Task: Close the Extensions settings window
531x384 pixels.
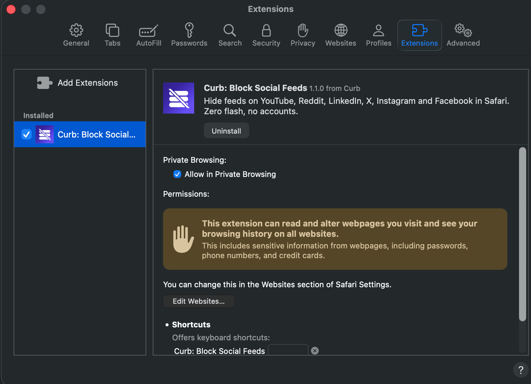Action: 11,9
